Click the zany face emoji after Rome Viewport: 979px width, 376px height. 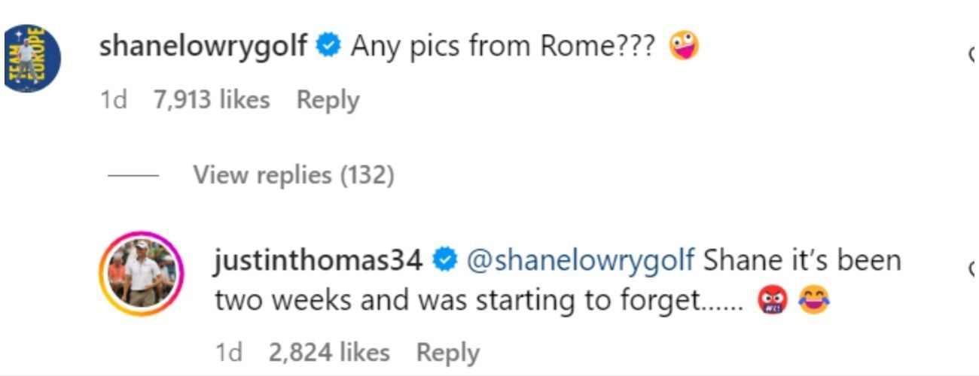(x=684, y=47)
